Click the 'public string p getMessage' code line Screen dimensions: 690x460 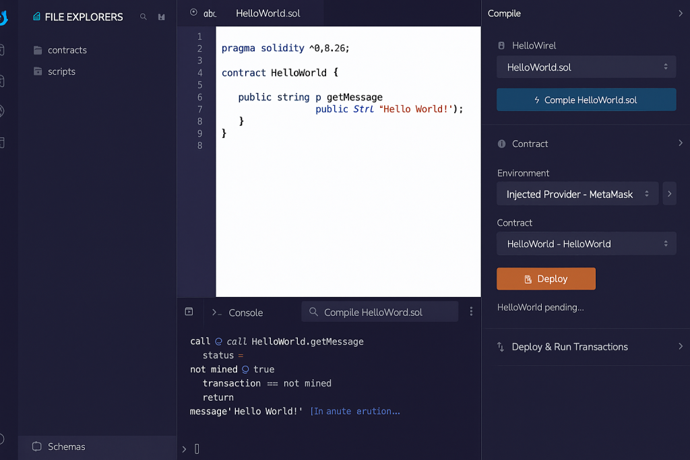(x=310, y=97)
